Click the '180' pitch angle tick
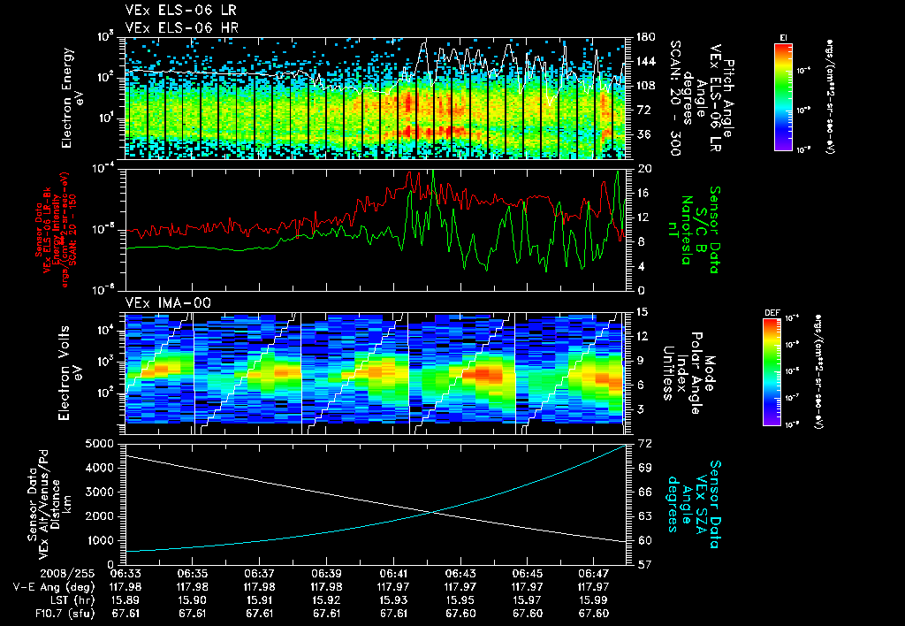This screenshot has height=626, width=905. click(645, 37)
